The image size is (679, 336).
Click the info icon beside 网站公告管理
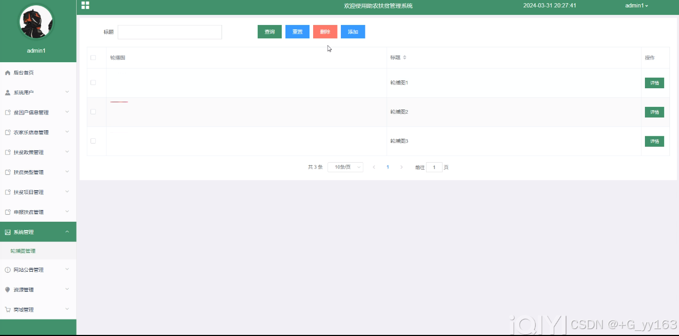coord(7,270)
